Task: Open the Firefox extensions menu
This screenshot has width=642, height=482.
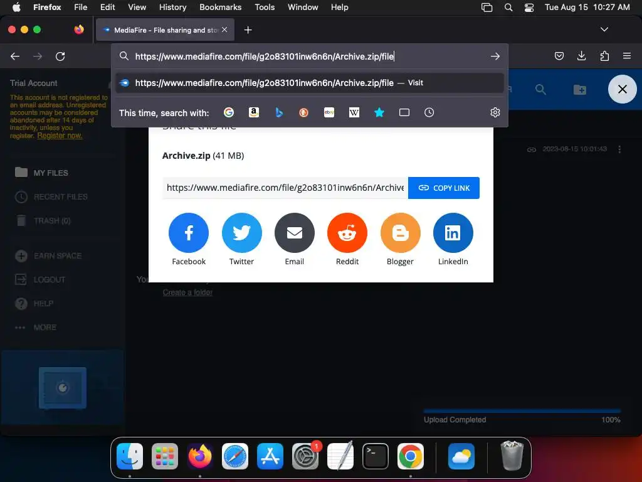Action: click(604, 56)
